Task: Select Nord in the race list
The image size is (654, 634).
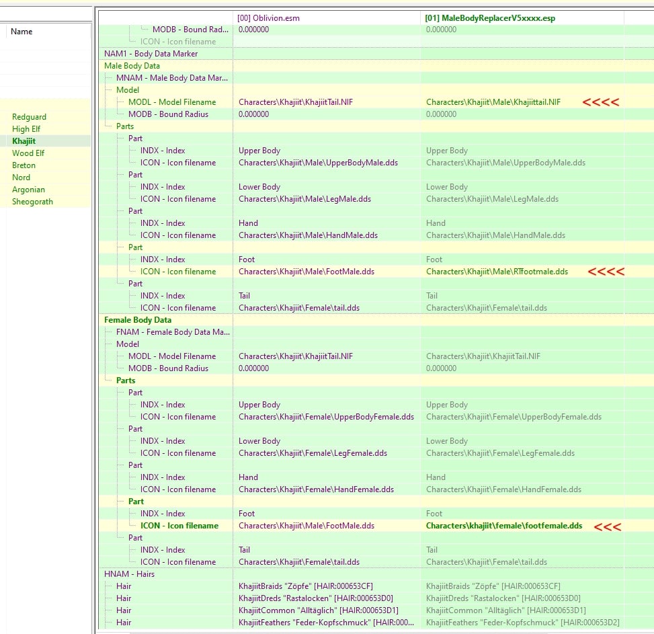Action: tap(21, 177)
